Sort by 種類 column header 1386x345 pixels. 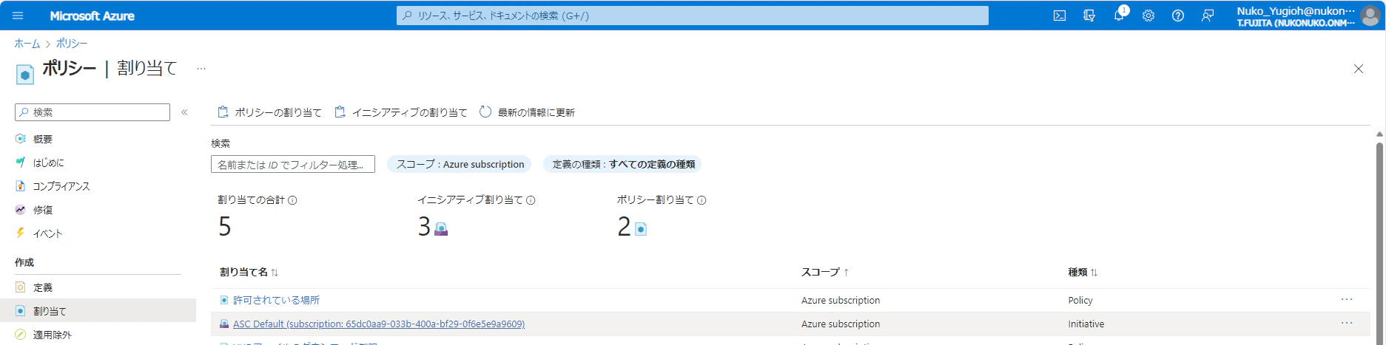coord(1083,272)
